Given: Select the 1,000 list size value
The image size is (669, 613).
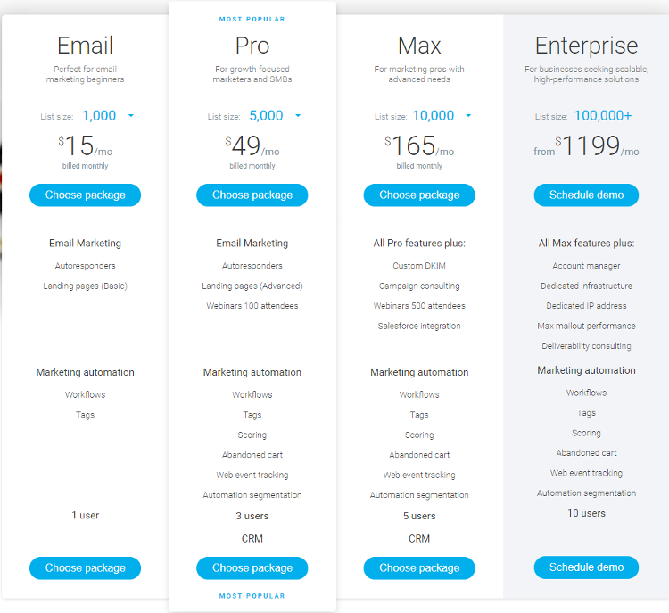Looking at the screenshot, I should [x=99, y=116].
